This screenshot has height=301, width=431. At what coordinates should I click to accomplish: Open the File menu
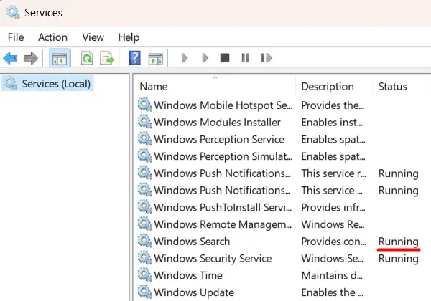pyautogui.click(x=16, y=37)
